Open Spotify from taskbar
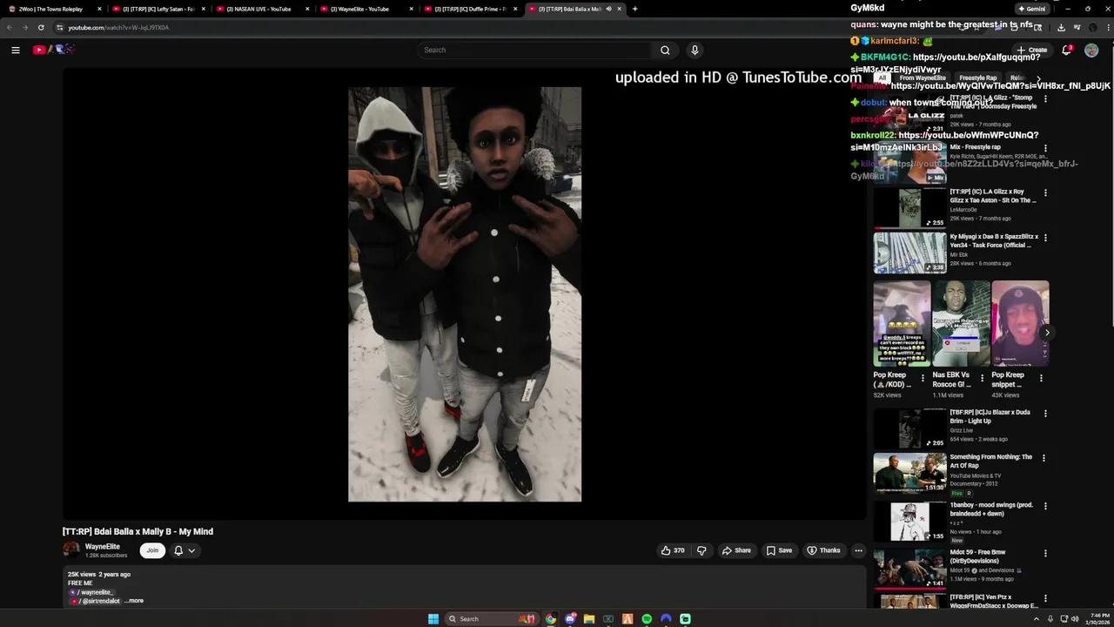Viewport: 1114px width, 627px height. (x=647, y=619)
